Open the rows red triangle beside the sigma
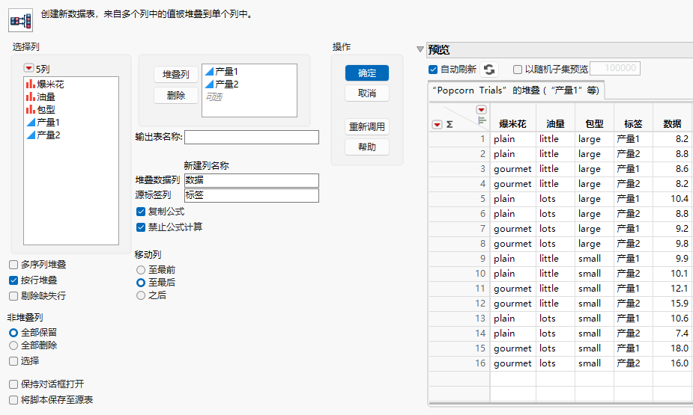The image size is (693, 415). (x=437, y=124)
